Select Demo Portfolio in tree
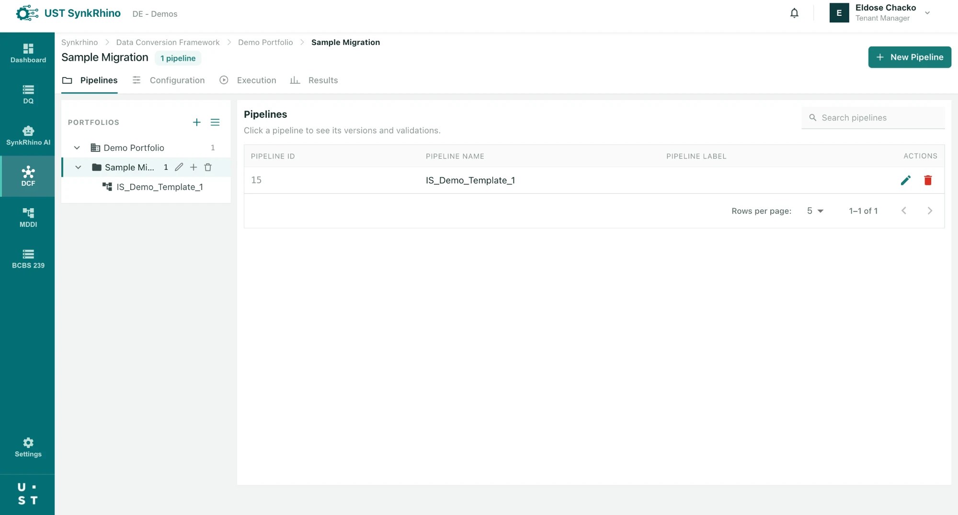This screenshot has width=958, height=515. coord(134,148)
